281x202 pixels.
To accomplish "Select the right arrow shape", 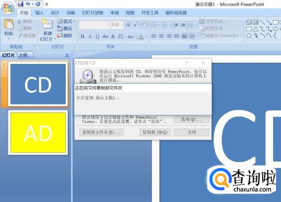I will [276, 29].
